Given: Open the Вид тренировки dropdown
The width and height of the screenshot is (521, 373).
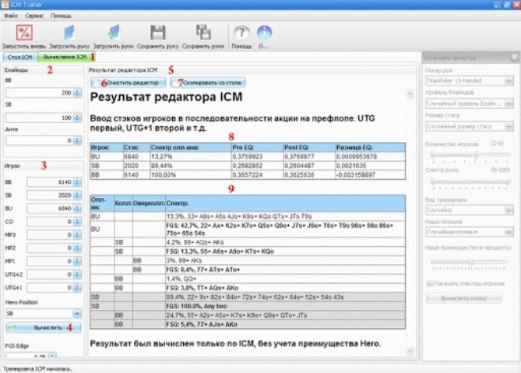Looking at the screenshot, I should tap(470, 210).
